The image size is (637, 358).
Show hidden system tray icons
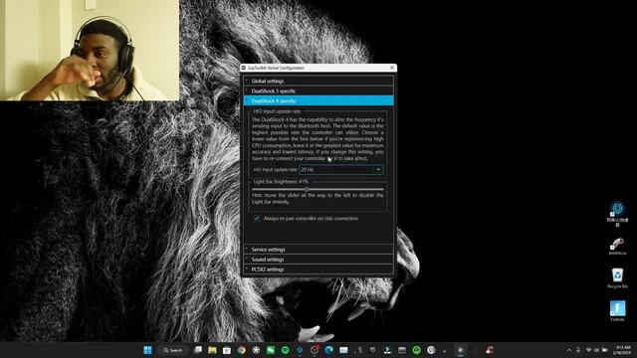tap(568, 350)
